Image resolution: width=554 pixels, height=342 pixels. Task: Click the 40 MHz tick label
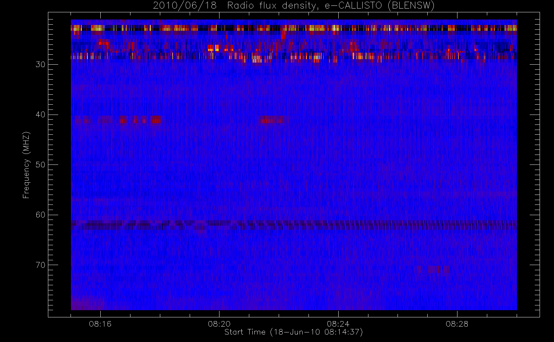click(40, 115)
